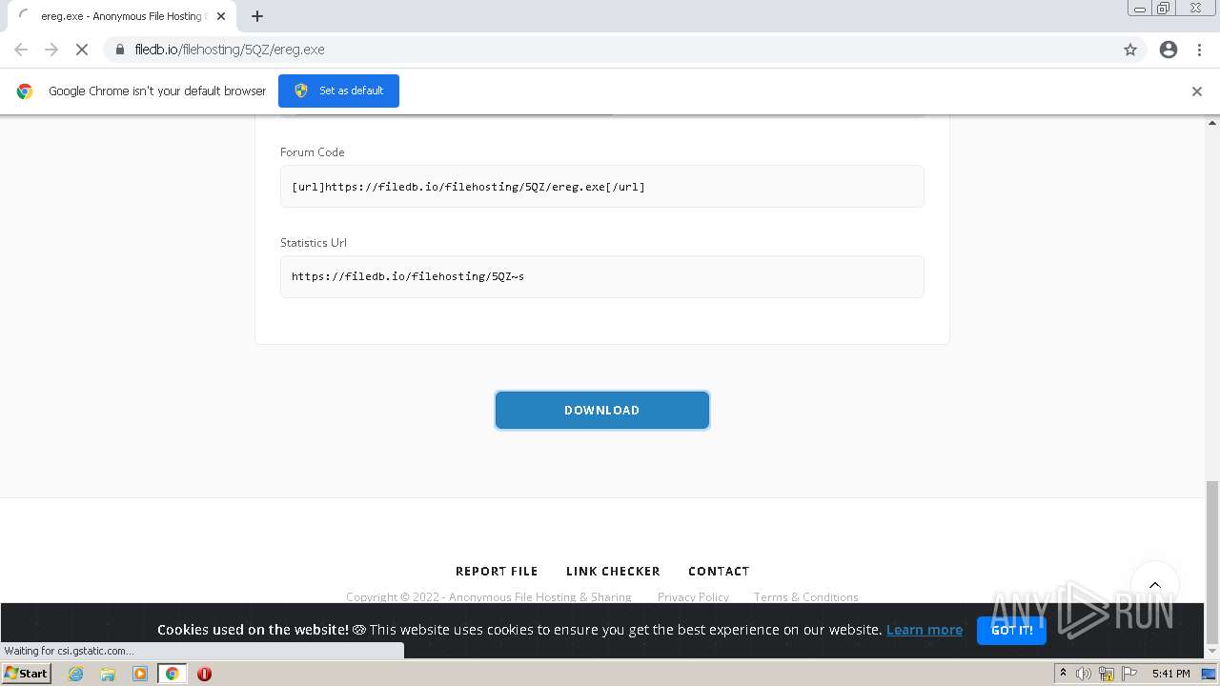This screenshot has width=1220, height=686.
Task: Open the CONTACT link
Action: pyautogui.click(x=719, y=571)
